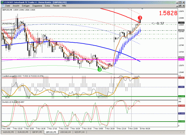This screenshot has height=135, width=186.
Task: Click the red number 3 signal marker
Action: (140, 18)
